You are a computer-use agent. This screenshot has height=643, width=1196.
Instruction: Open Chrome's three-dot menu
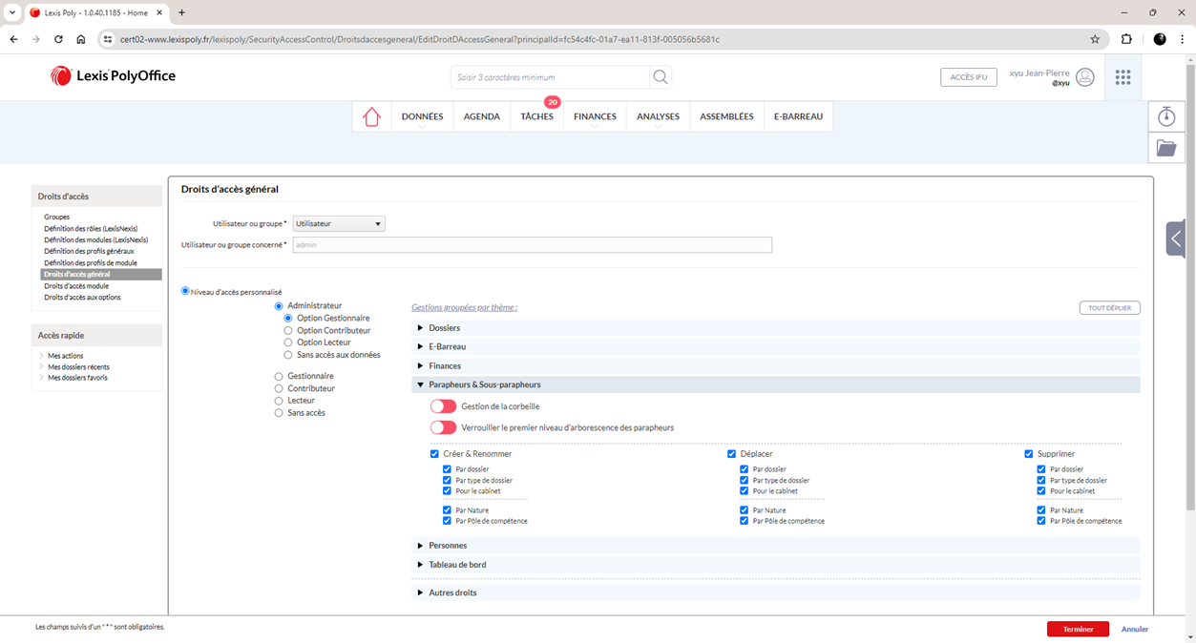point(1182,39)
